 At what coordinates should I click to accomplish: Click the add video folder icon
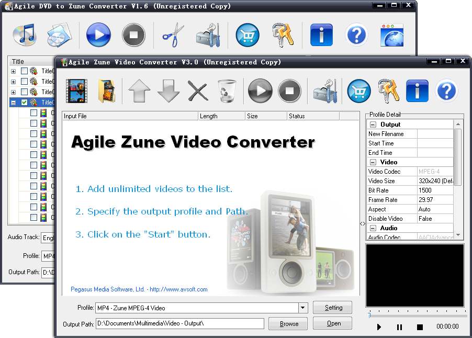(x=107, y=91)
